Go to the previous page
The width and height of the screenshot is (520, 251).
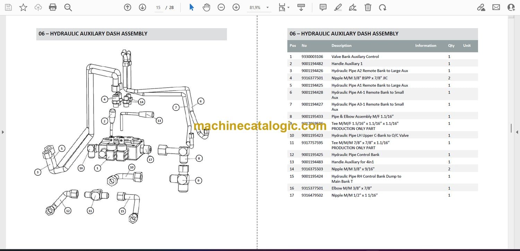coord(128,7)
